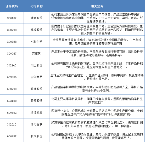The height and width of the screenshot is (142, 145).
Task: Select company name 航民股份
Action: 36,136
